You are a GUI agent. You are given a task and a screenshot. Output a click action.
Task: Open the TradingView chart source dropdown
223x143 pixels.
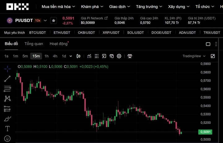(x=194, y=56)
